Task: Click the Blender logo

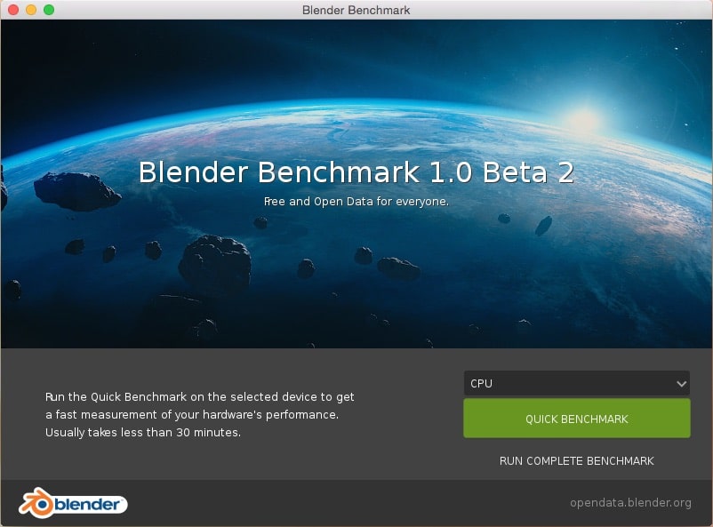Action: click(73, 503)
